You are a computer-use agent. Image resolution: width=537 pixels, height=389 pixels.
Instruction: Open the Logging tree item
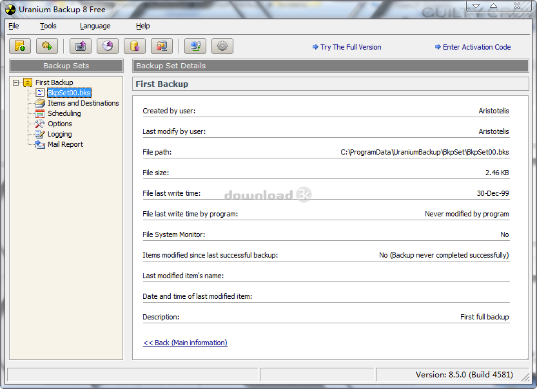coord(59,134)
